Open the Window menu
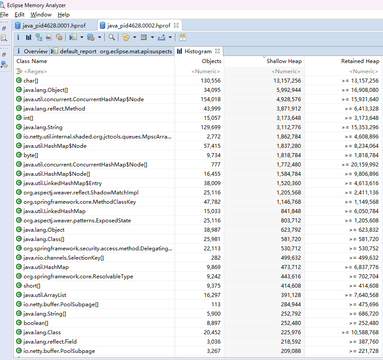This screenshot has width=383, height=360. 41,15
